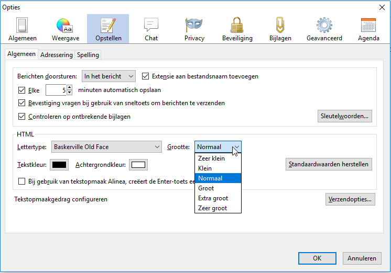Viewport: 391px width, 273px height.
Task: Select the Chat options icon
Action: click(151, 29)
